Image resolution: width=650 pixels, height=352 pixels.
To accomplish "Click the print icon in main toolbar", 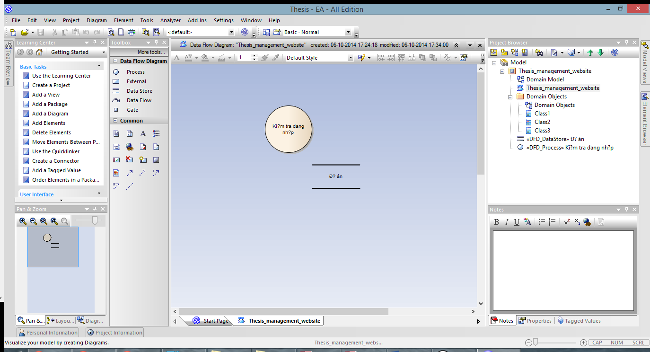I will (132, 32).
